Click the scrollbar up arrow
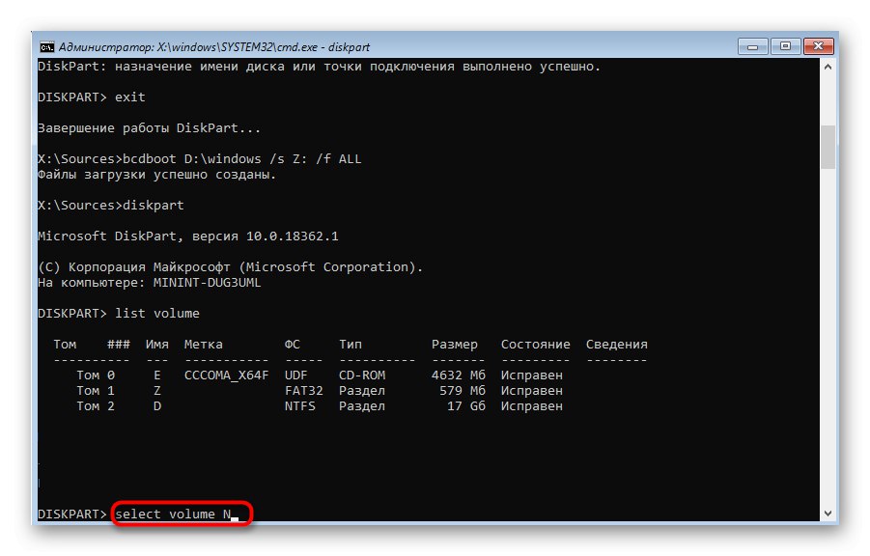The height and width of the screenshot is (556, 870). (x=828, y=67)
